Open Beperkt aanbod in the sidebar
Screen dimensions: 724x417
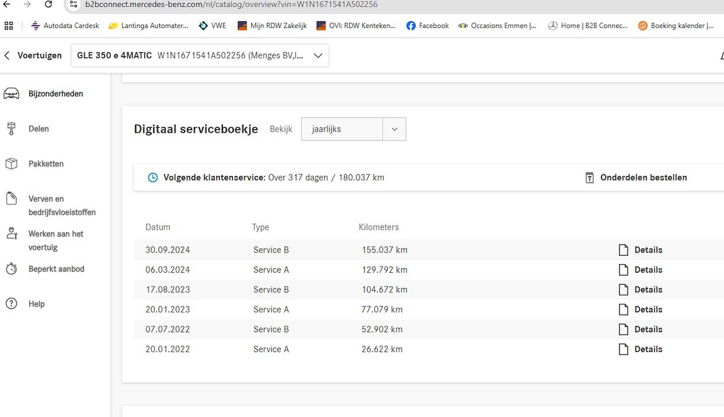57,269
